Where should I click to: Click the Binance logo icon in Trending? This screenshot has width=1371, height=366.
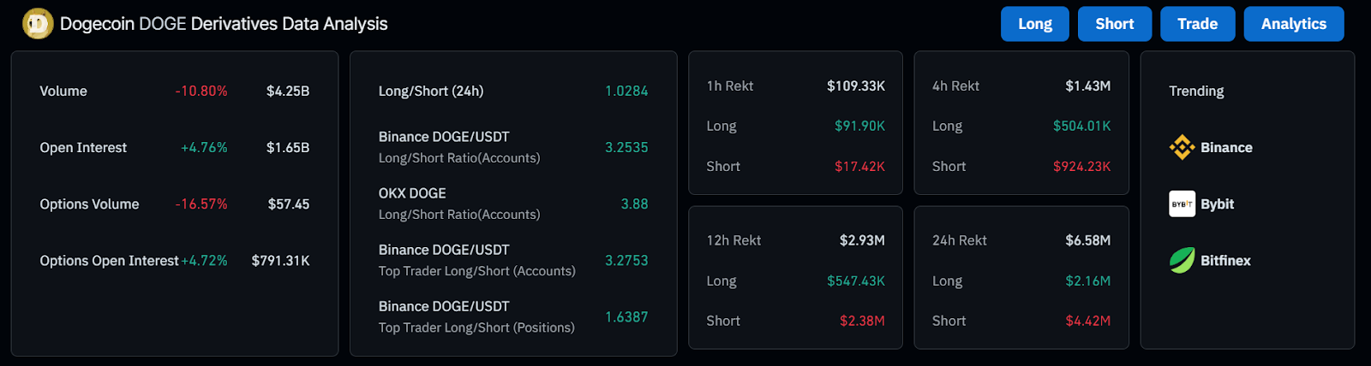(x=1182, y=148)
